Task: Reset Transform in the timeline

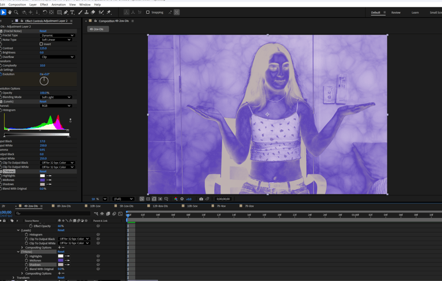Action: 61,278
